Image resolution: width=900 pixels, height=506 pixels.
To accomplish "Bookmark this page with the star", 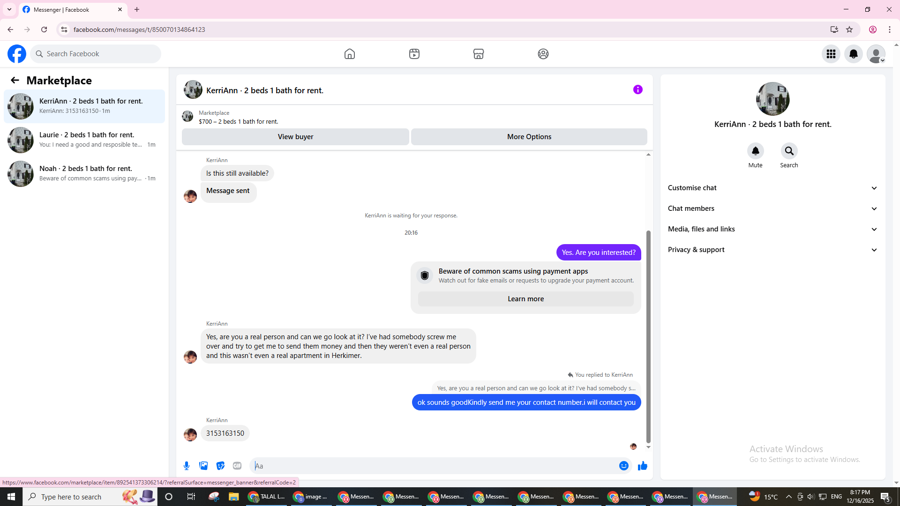I will tap(849, 30).
